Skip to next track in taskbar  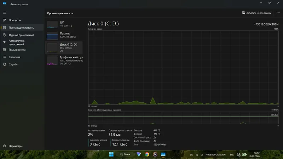[x=202, y=155]
